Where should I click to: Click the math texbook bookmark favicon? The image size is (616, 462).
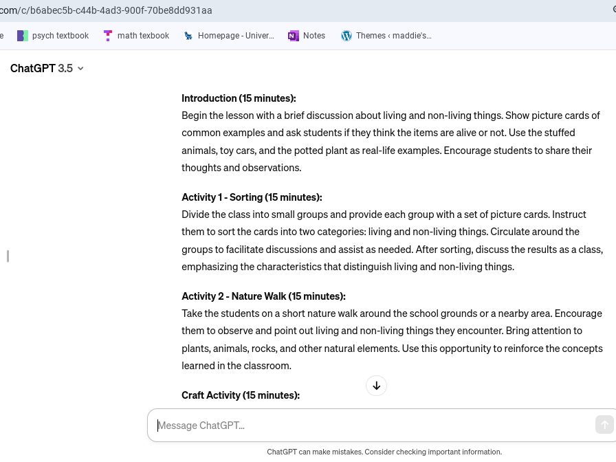[108, 36]
